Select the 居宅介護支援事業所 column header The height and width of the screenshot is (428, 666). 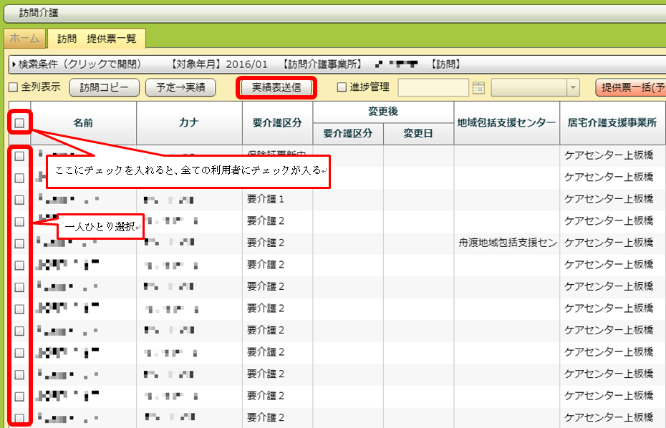[x=612, y=122]
